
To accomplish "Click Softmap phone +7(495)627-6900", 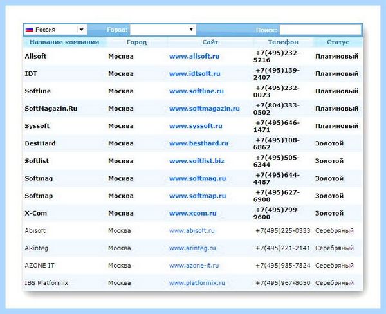I will click(277, 196).
